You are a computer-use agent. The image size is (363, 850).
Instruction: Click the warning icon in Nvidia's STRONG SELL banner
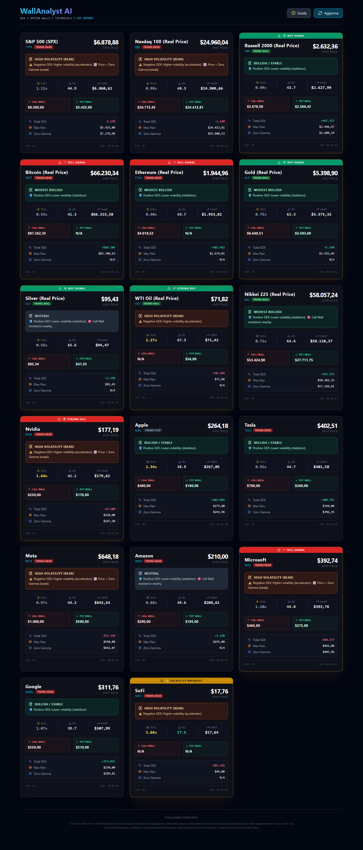tap(59, 419)
